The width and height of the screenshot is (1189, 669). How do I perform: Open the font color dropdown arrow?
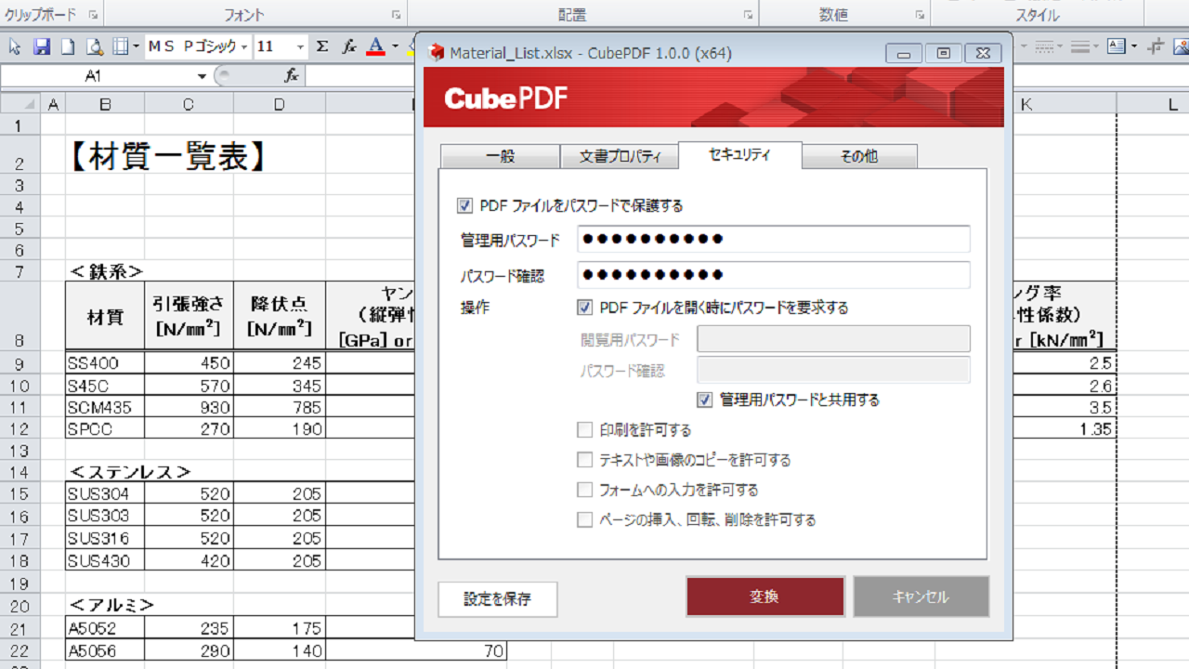coord(395,46)
